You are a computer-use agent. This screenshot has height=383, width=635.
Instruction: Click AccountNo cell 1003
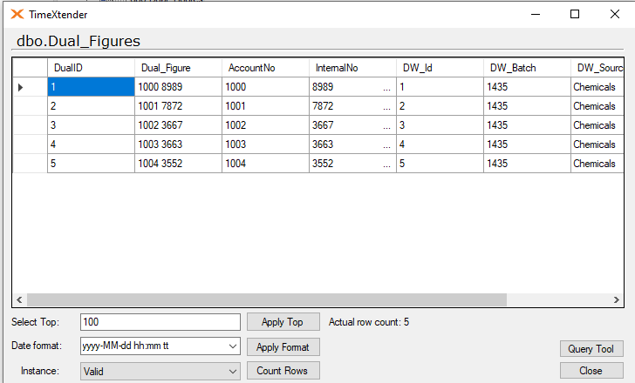(x=266, y=144)
